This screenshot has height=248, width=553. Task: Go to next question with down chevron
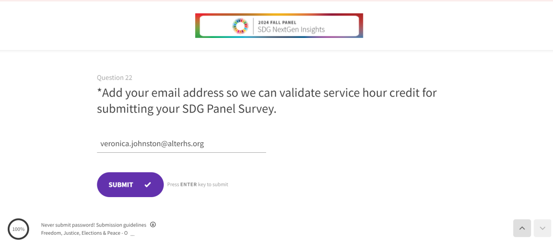click(542, 228)
